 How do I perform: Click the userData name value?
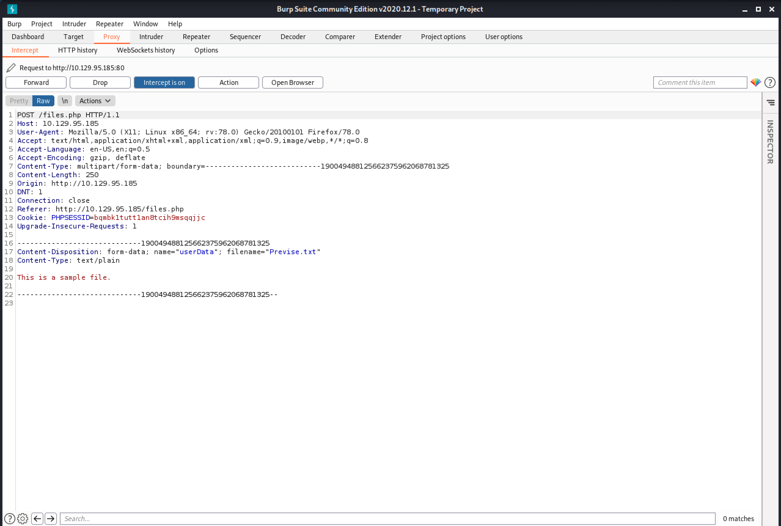pos(196,252)
